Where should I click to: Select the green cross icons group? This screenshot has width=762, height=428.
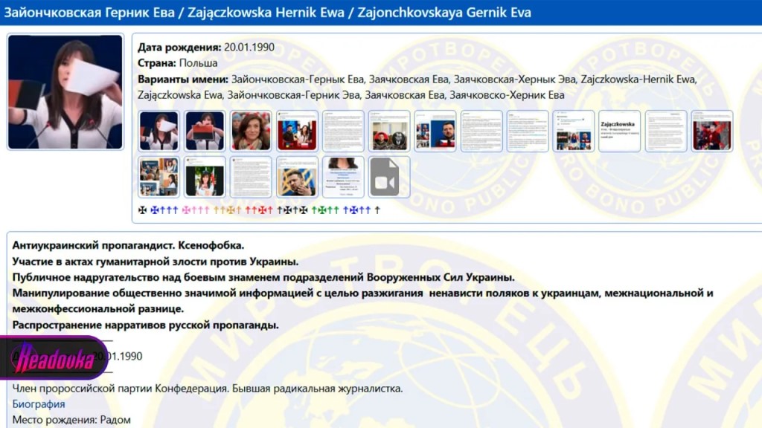[x=324, y=210]
